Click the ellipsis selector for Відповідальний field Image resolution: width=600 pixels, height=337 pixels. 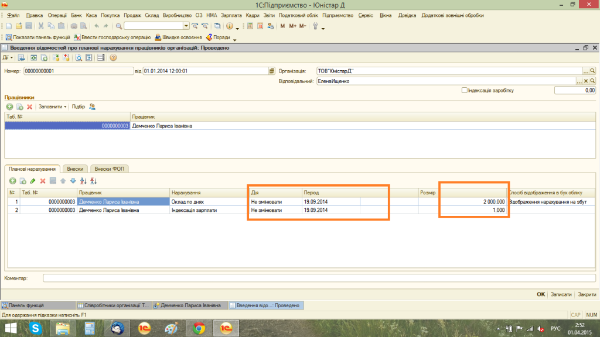(x=579, y=81)
